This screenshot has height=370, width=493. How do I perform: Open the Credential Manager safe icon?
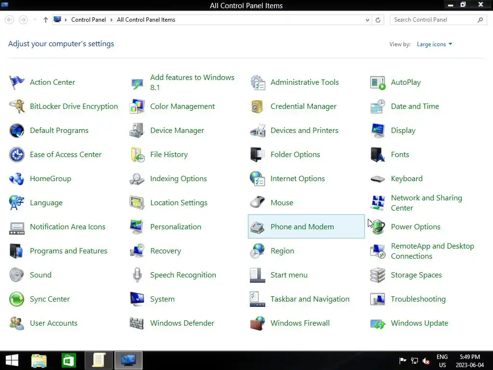(258, 106)
